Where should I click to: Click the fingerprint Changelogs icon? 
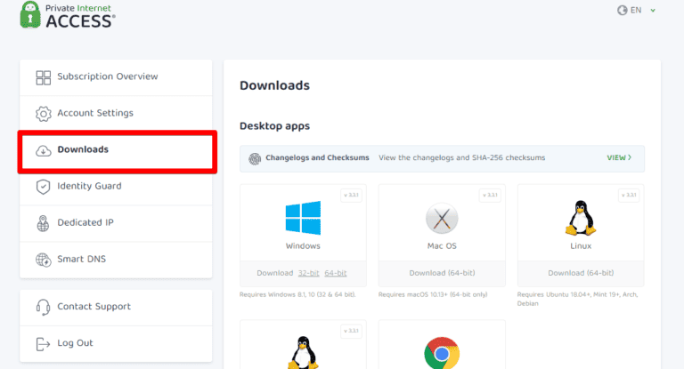(255, 158)
